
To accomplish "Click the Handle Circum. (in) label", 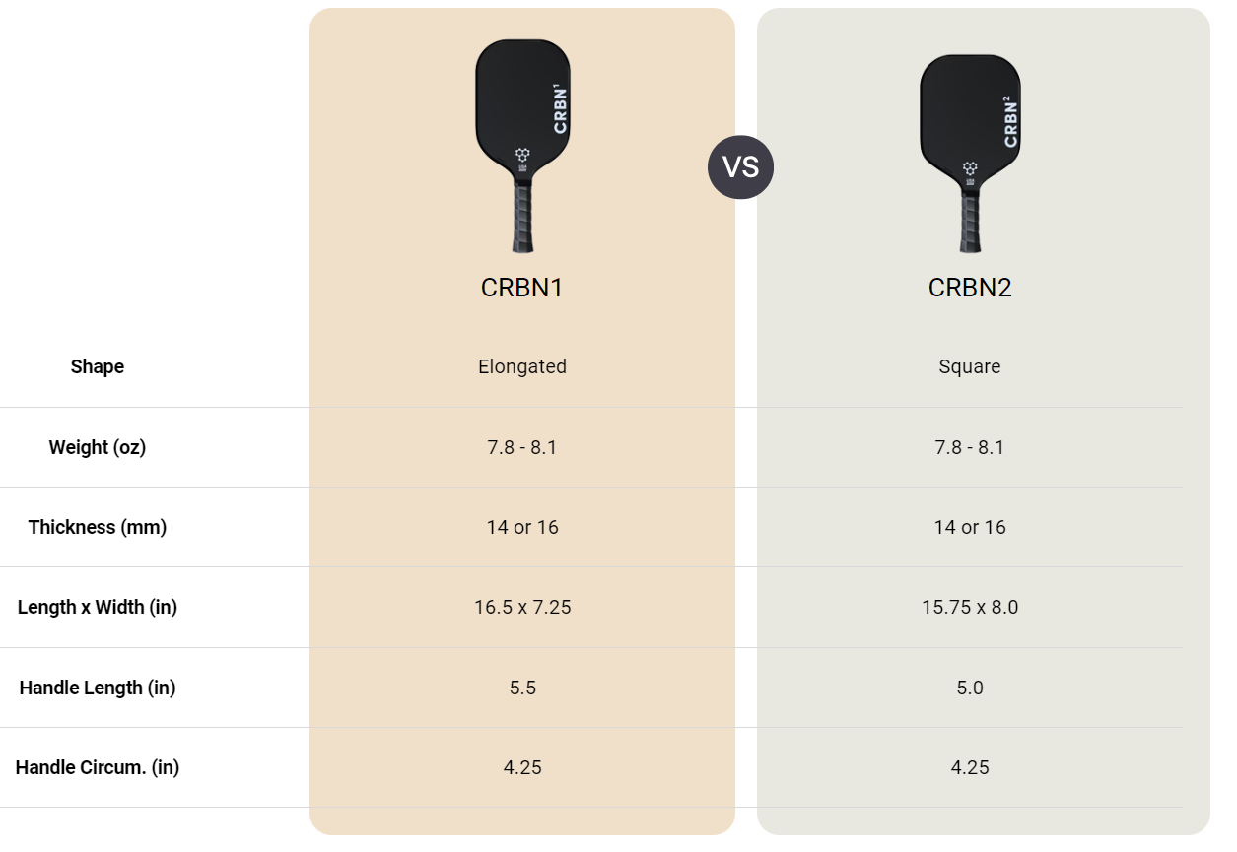I will 98,767.
